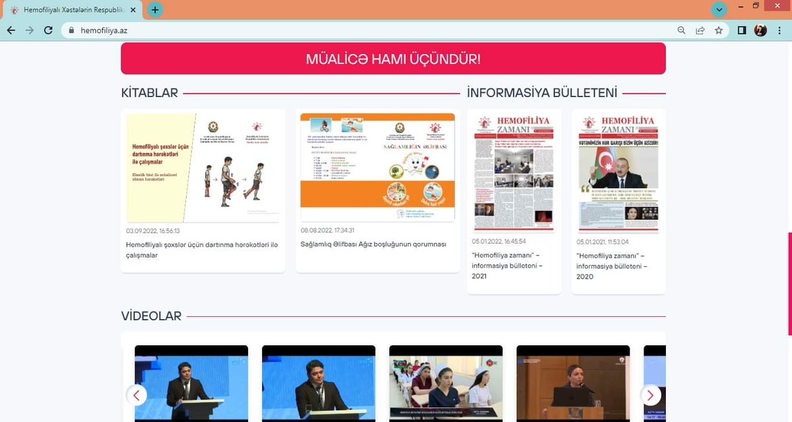Open the dartınma hərəkətləri book cover

203,168
